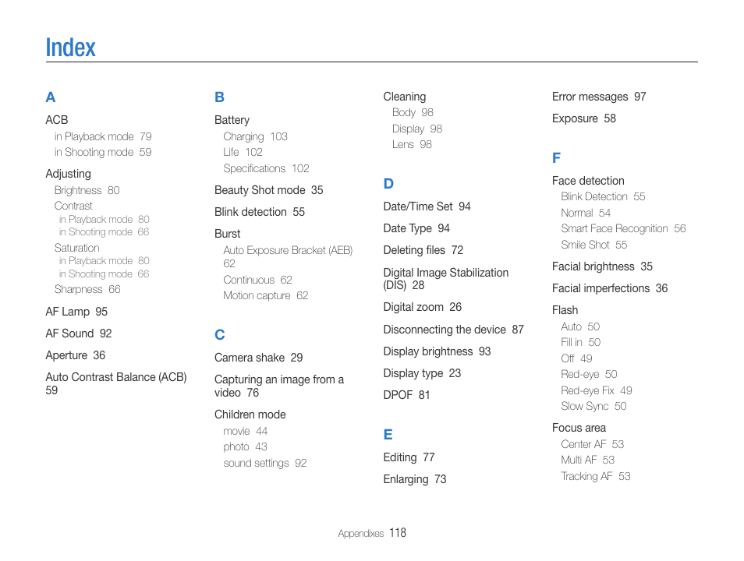Click the 'Error messages 97' index entry
The image size is (744, 561).
tap(599, 97)
